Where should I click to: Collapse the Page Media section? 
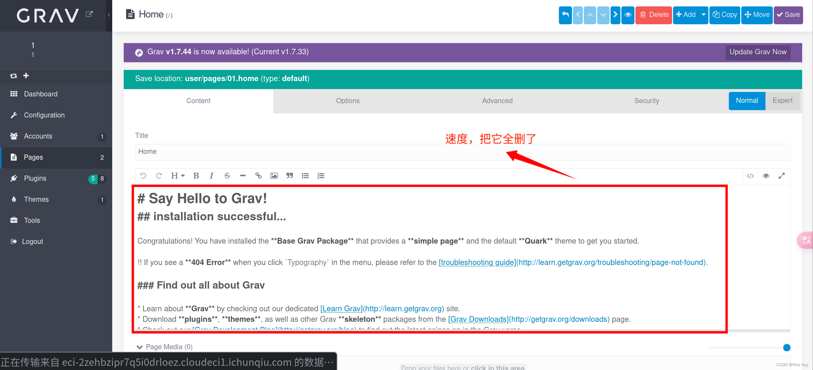pos(140,347)
